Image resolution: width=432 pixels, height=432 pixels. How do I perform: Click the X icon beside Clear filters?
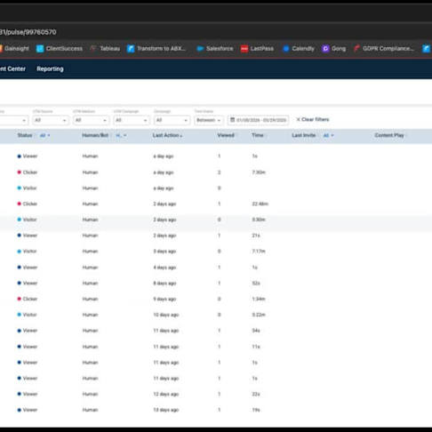[x=298, y=119]
